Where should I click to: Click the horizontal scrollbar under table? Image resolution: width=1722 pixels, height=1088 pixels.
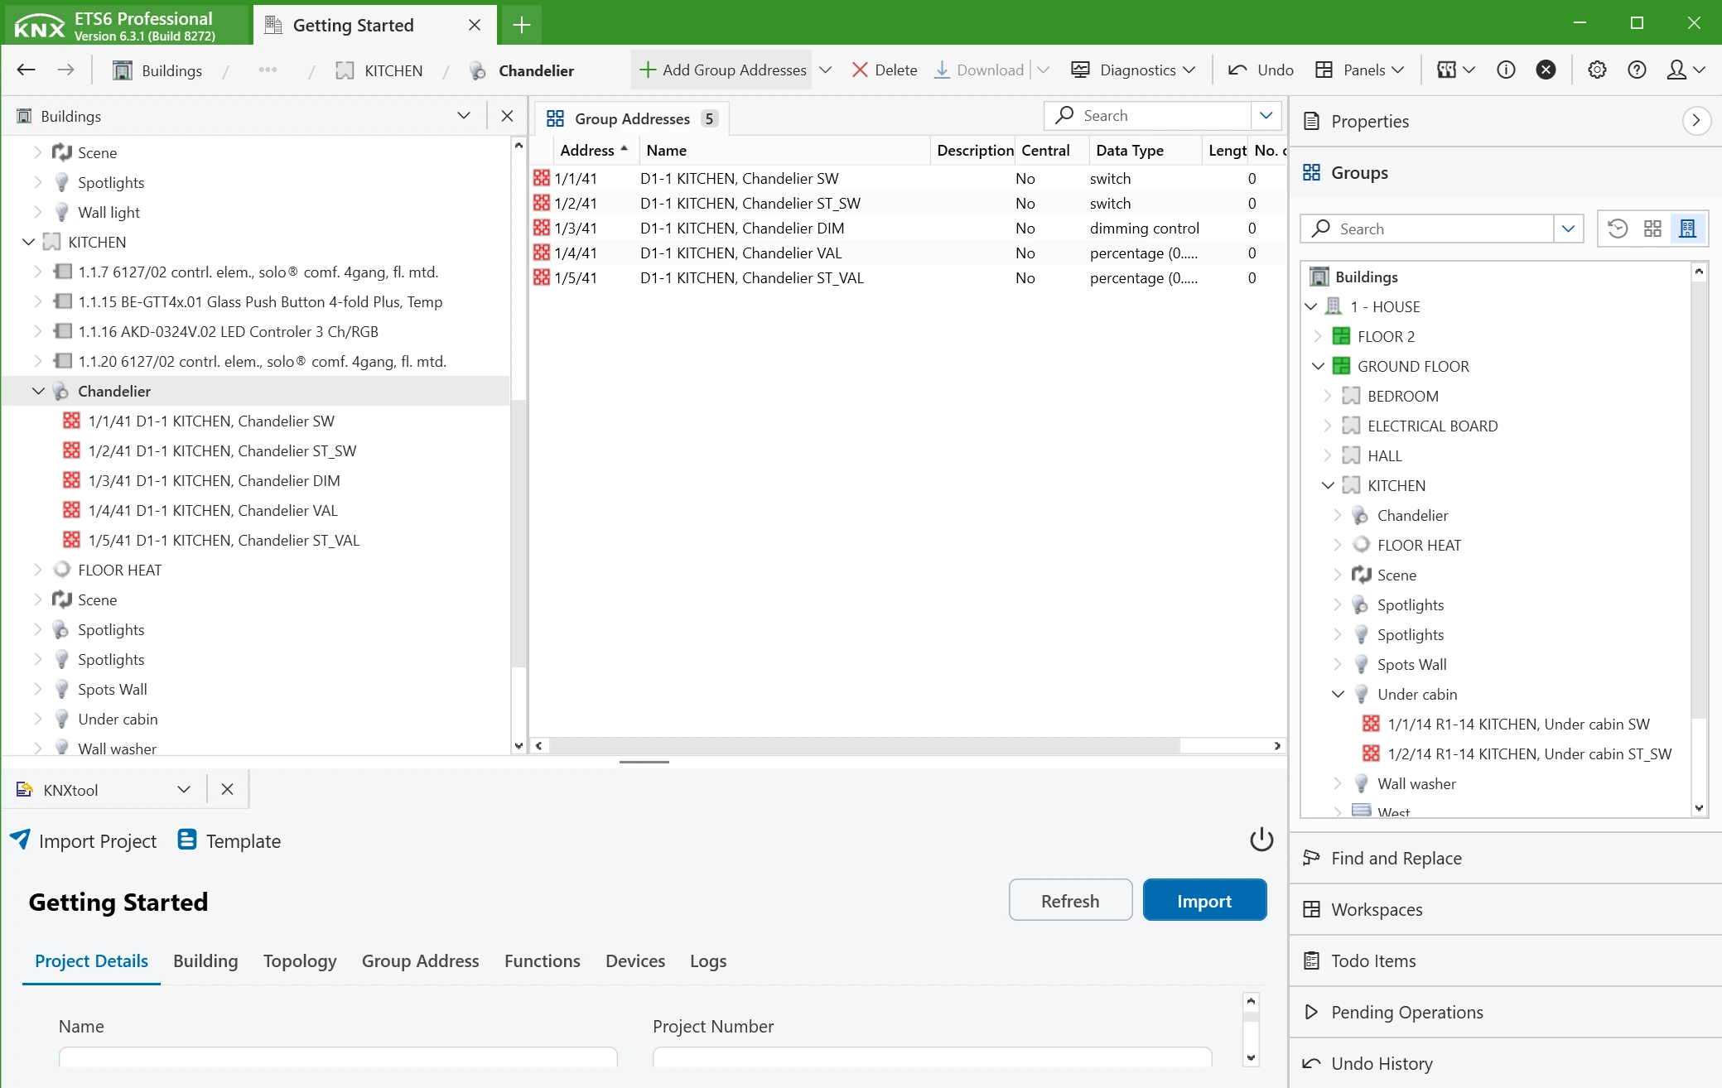pos(864,745)
